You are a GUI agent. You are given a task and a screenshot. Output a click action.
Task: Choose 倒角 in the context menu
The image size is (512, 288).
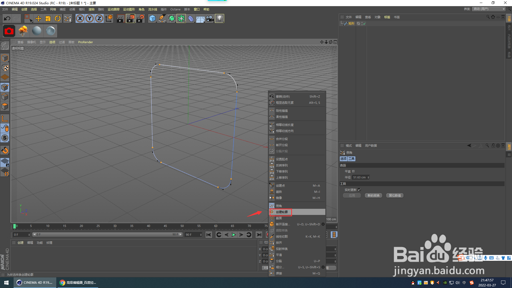coord(297,206)
